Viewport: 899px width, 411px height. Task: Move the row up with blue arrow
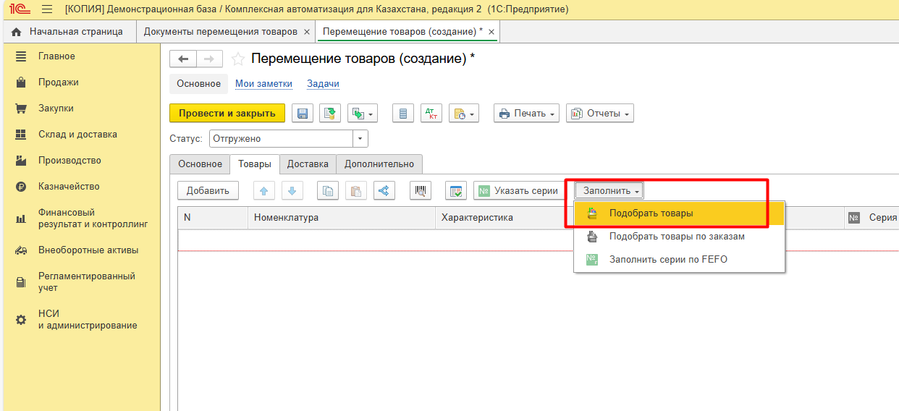pyautogui.click(x=263, y=191)
